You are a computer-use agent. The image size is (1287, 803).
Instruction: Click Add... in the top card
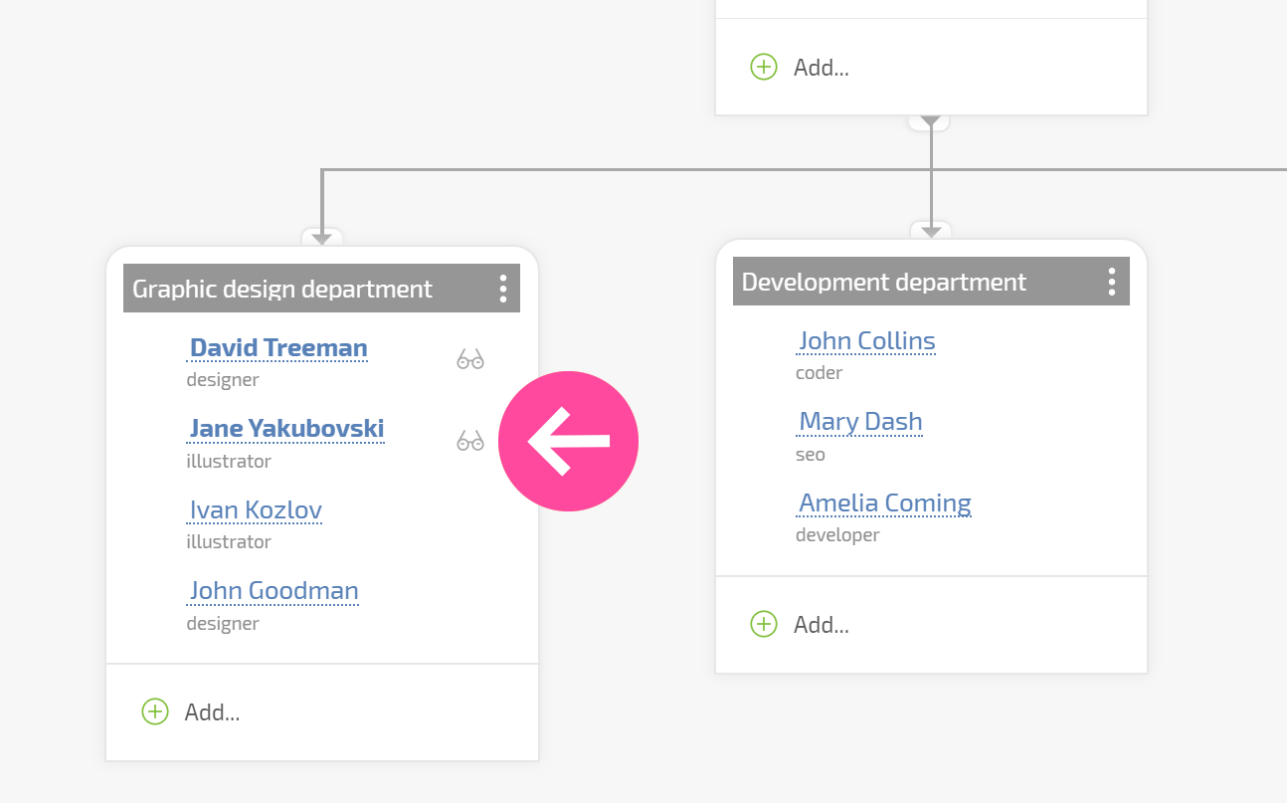pyautogui.click(x=822, y=67)
